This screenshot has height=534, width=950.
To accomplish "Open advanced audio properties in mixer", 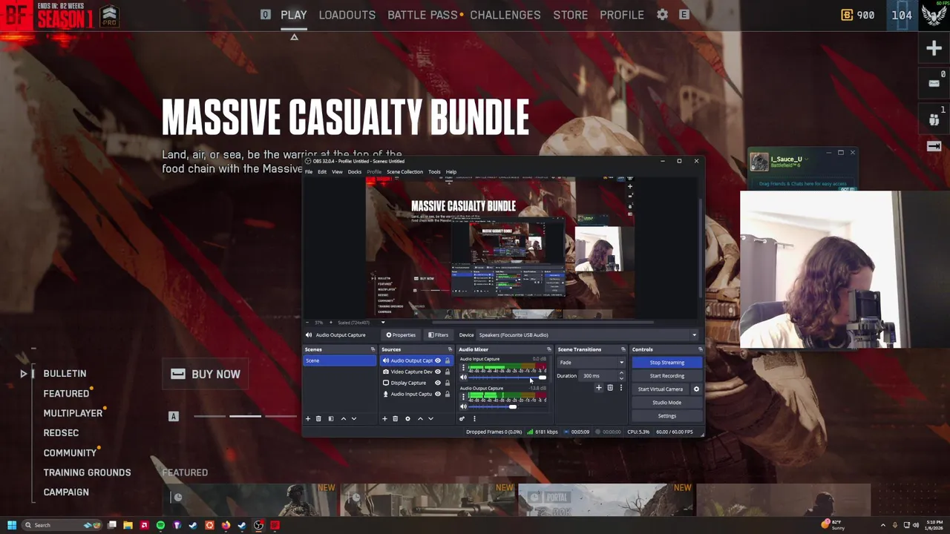I will [x=462, y=419].
